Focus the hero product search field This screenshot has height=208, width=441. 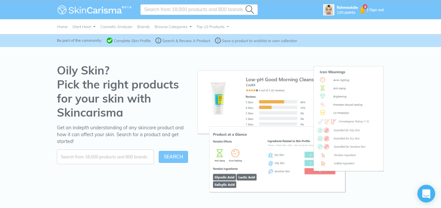point(105,157)
